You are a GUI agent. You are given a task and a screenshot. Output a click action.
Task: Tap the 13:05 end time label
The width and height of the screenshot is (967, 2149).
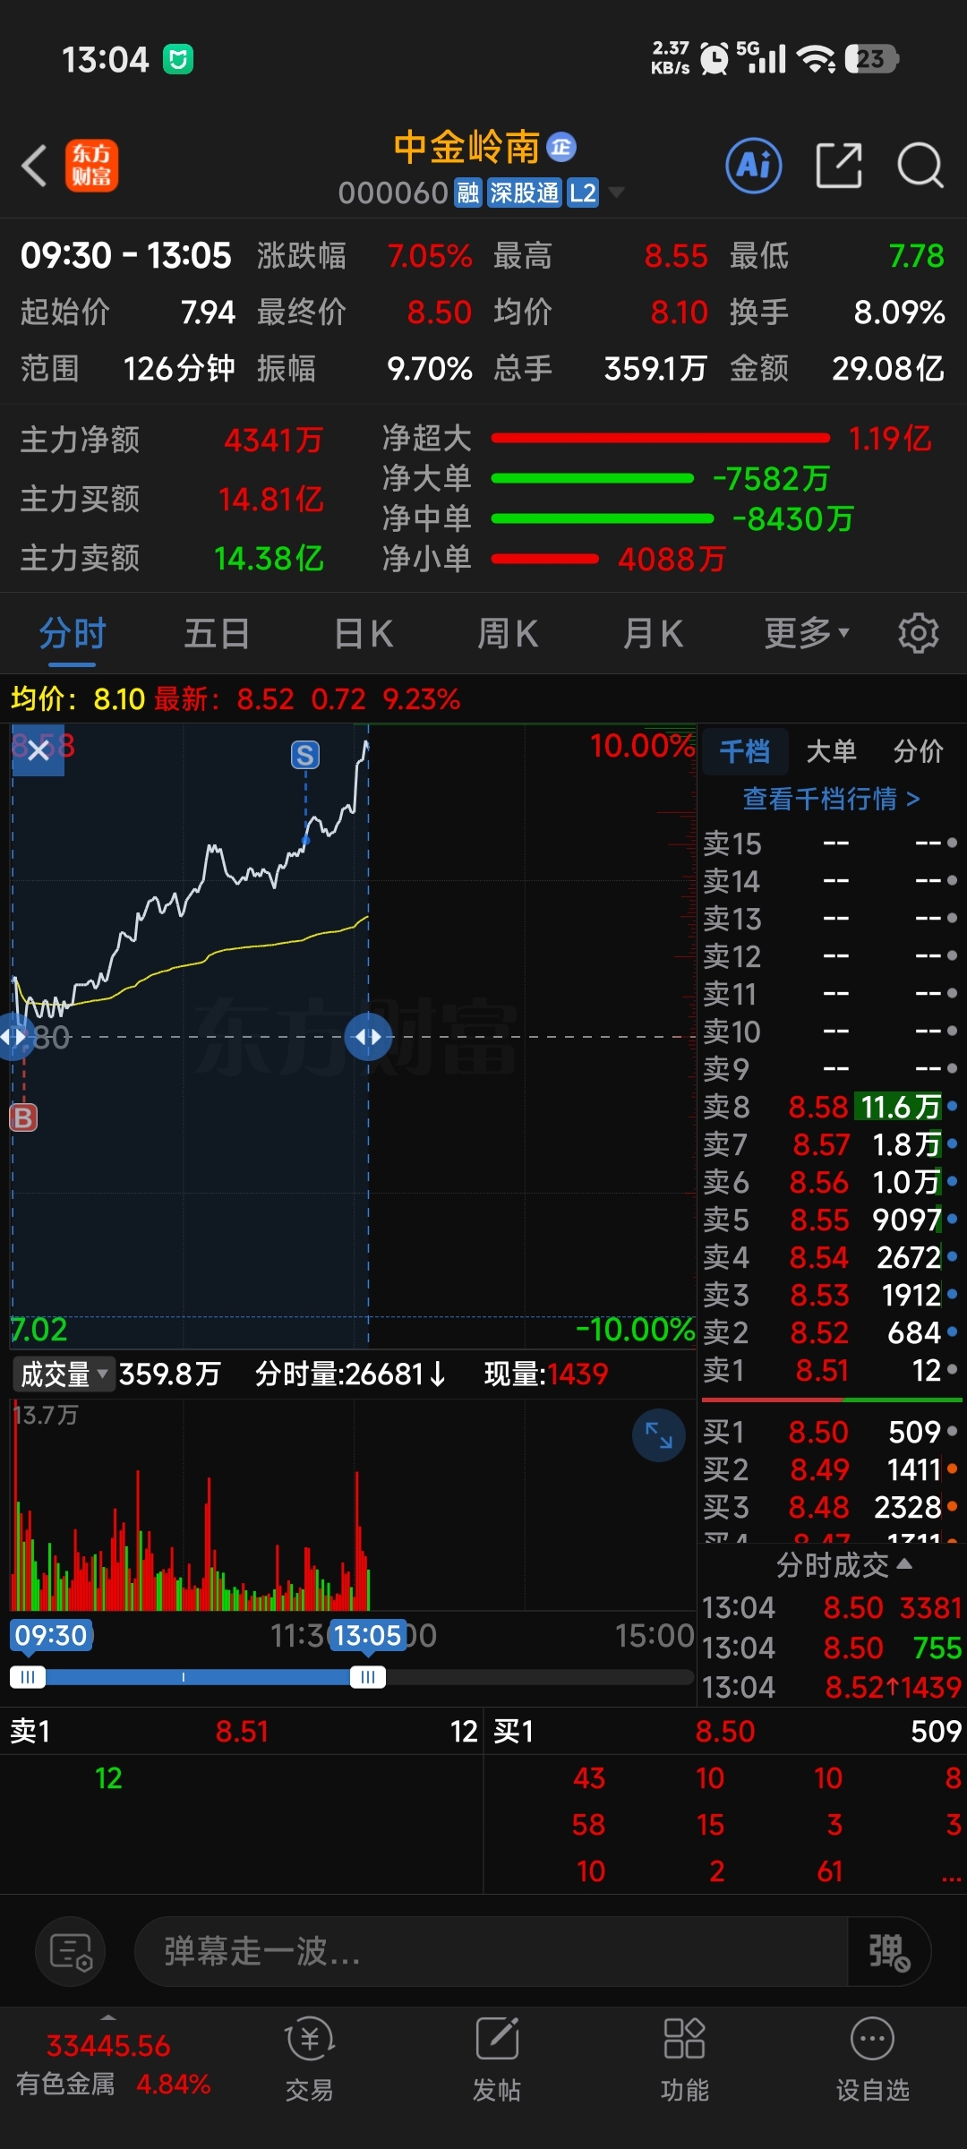(x=367, y=1635)
